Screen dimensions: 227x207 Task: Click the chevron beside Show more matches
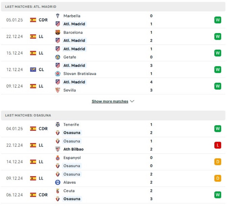132,101
